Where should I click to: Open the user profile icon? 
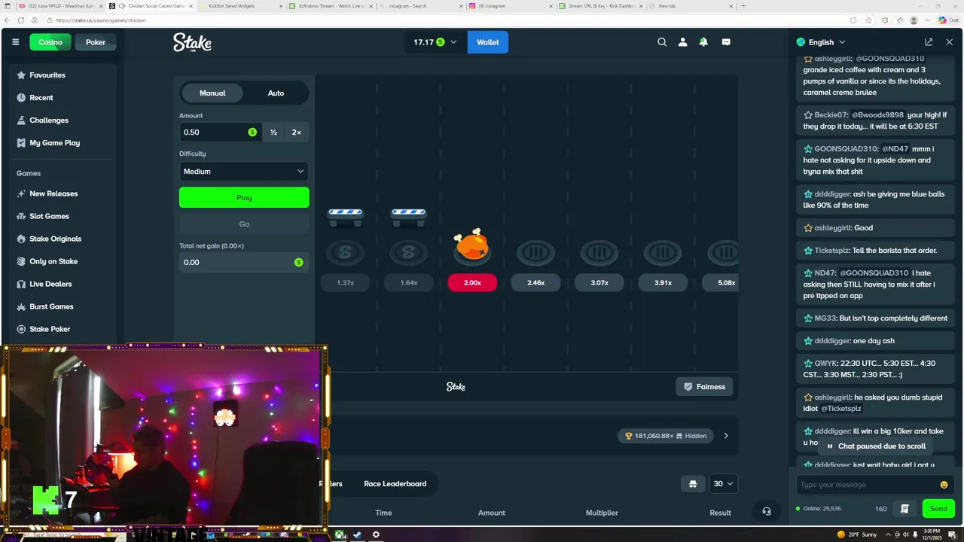[x=682, y=42]
